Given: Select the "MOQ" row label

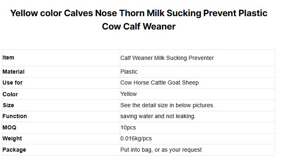Looking at the screenshot, I should click(x=9, y=127).
